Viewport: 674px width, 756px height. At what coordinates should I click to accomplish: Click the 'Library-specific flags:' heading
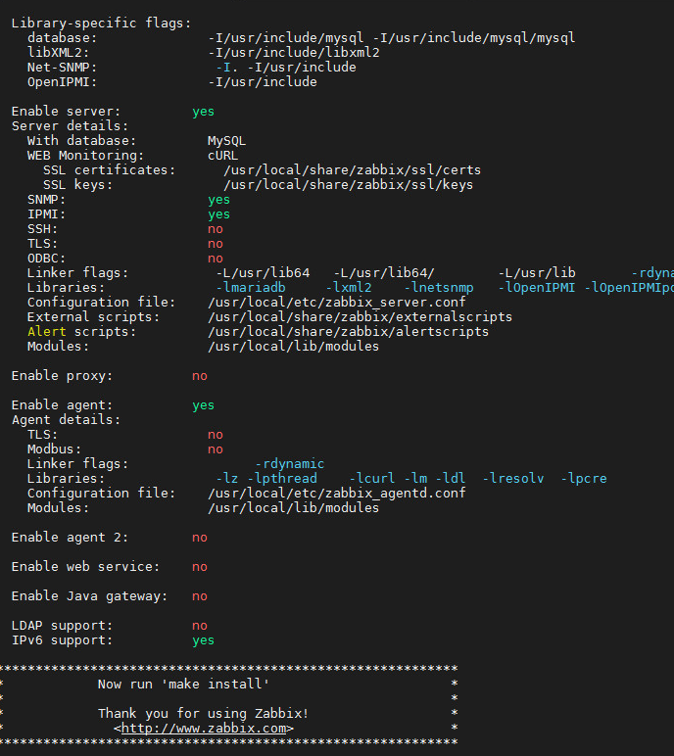[x=101, y=24]
